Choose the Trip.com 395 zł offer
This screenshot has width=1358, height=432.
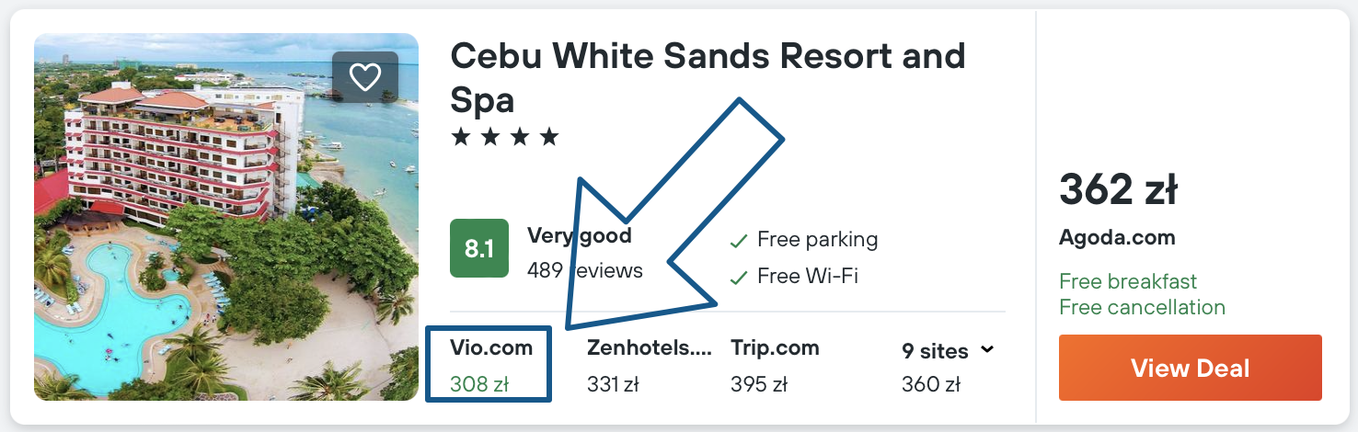pos(775,365)
